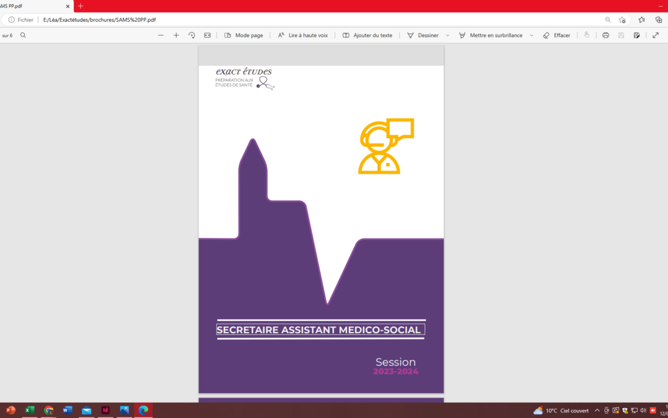The height and width of the screenshot is (418, 668).
Task: Open the volume control in tray
Action: point(643,411)
